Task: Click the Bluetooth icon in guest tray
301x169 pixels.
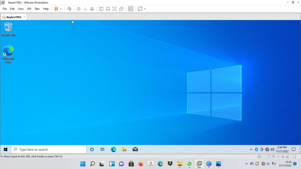Action: 256,149
